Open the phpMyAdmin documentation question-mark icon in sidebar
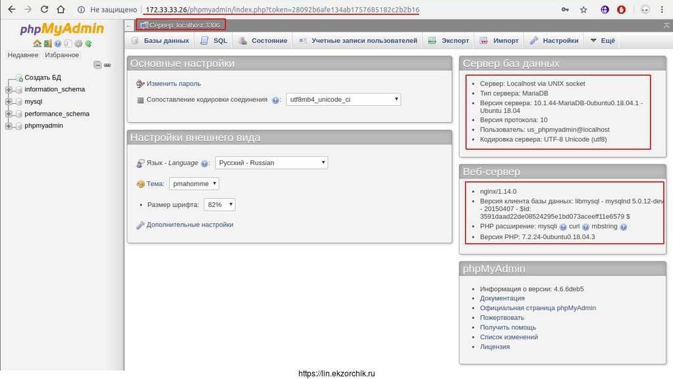 pyautogui.click(x=57, y=43)
